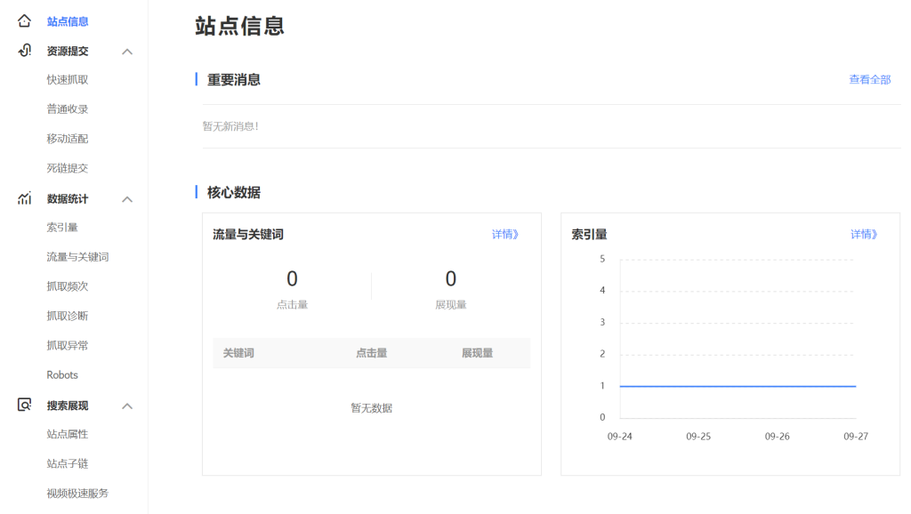The height and width of the screenshot is (514, 911).
Task: Collapse the 数据统计 section
Action: point(126,198)
